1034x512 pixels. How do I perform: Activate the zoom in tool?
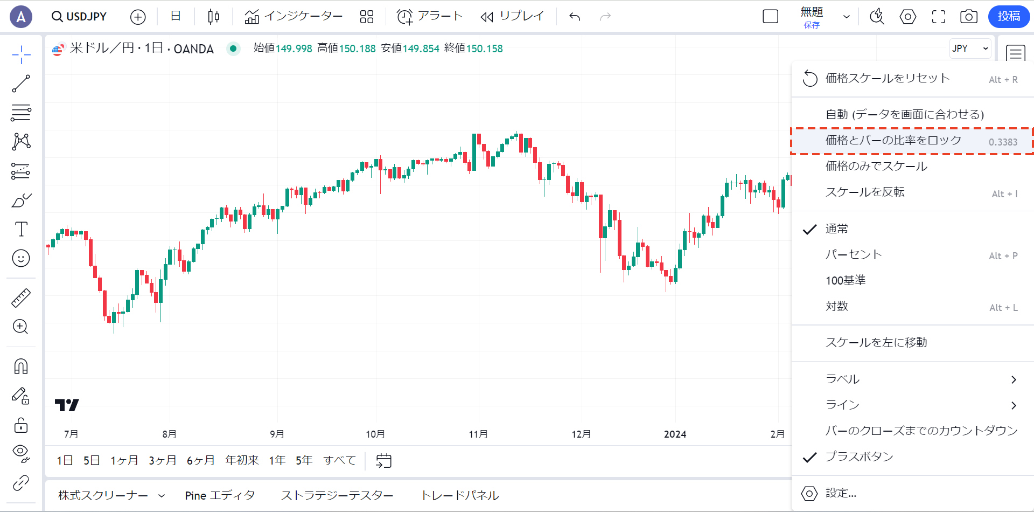point(21,327)
